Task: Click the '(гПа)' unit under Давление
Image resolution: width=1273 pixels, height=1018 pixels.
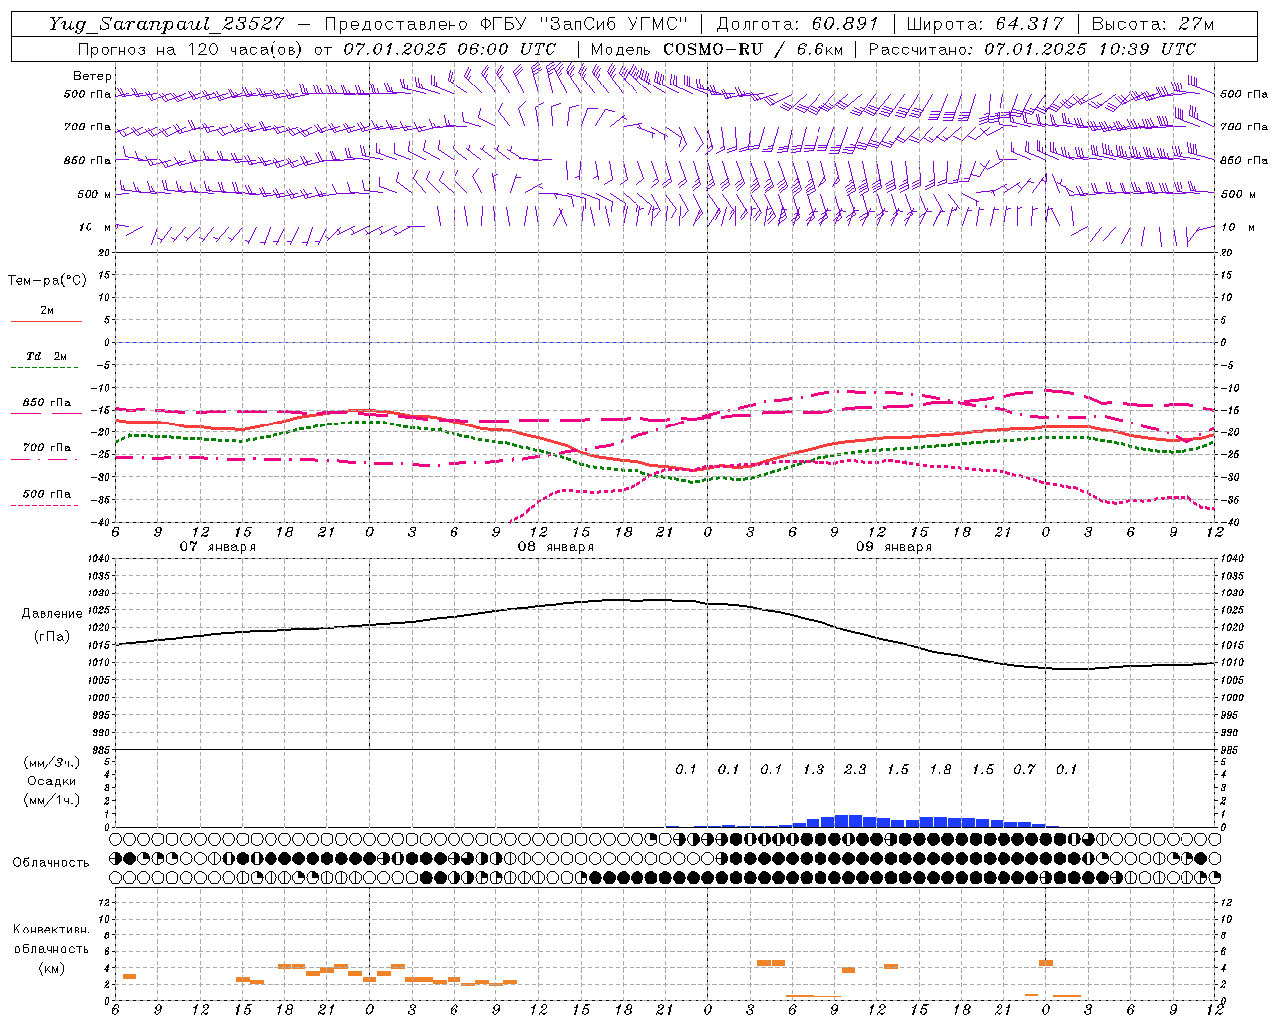Action: pyautogui.click(x=52, y=637)
